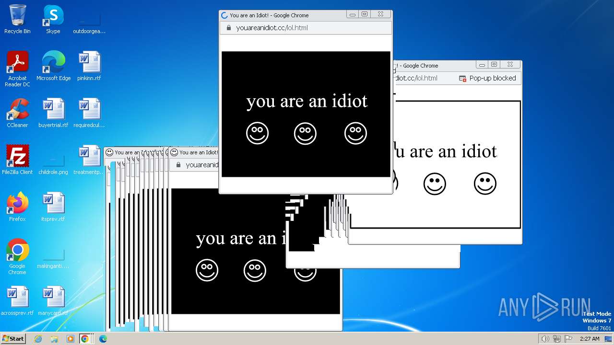Screen dimensions: 614x345
Task: Open the requiredcul... rtf file icon
Action: tap(89, 113)
